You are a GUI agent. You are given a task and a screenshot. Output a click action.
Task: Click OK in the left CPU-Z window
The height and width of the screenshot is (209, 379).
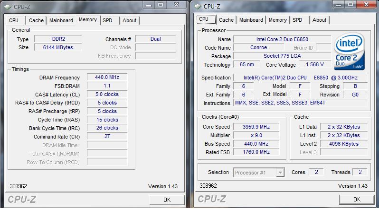point(167,200)
